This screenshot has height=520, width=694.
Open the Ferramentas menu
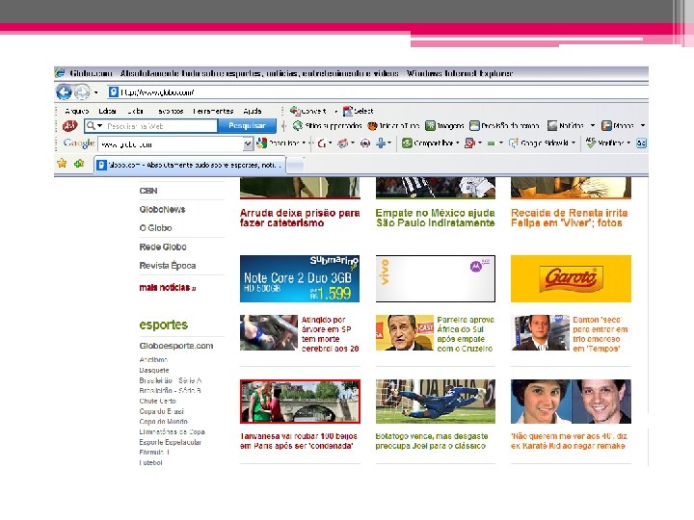pyautogui.click(x=213, y=111)
